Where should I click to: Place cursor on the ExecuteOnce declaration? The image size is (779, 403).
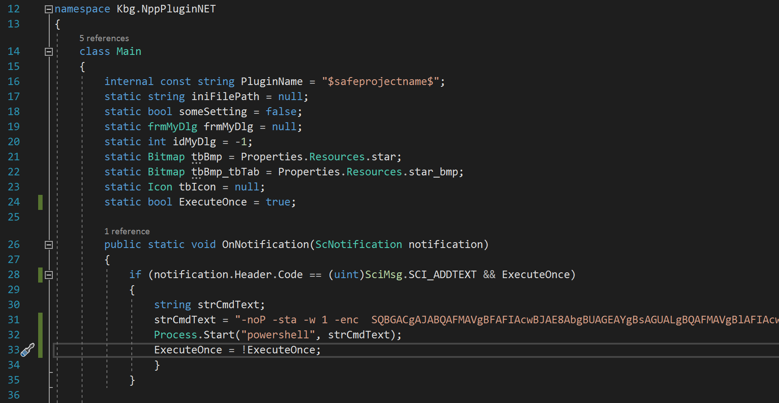click(x=213, y=201)
